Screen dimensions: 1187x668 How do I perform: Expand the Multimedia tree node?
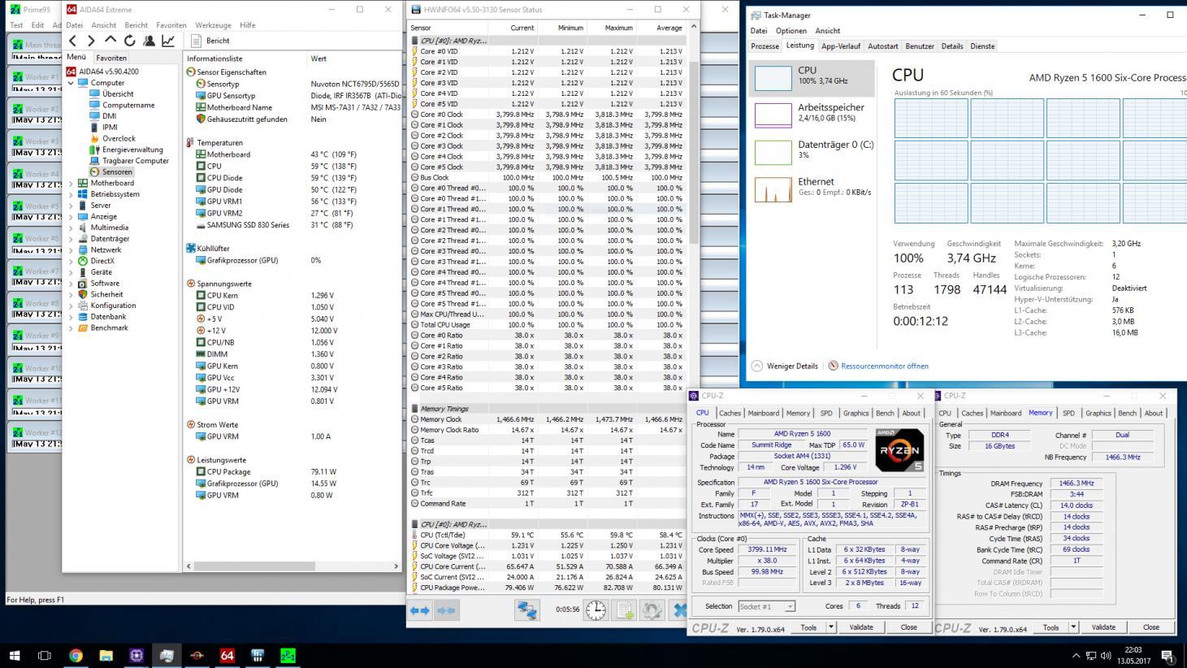[71, 228]
